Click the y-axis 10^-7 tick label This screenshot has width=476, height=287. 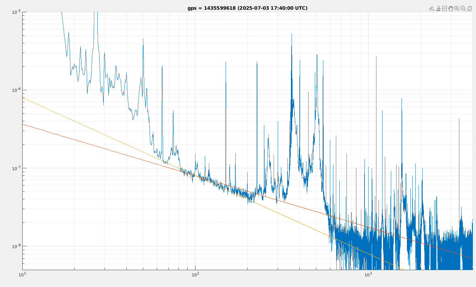(16, 168)
